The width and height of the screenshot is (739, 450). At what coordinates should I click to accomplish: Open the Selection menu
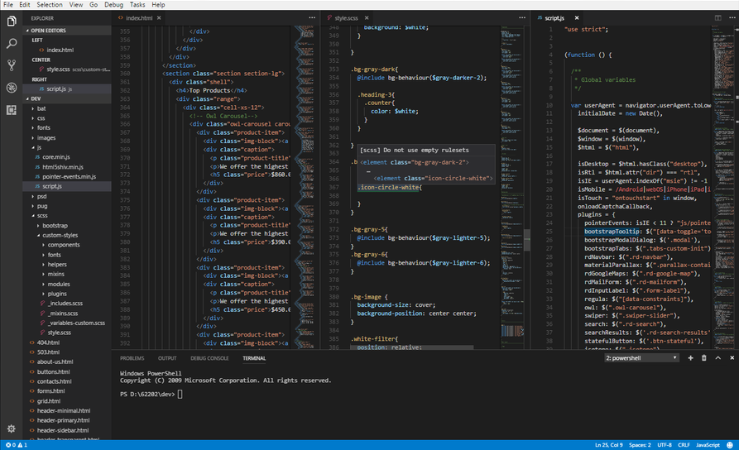coord(50,4)
